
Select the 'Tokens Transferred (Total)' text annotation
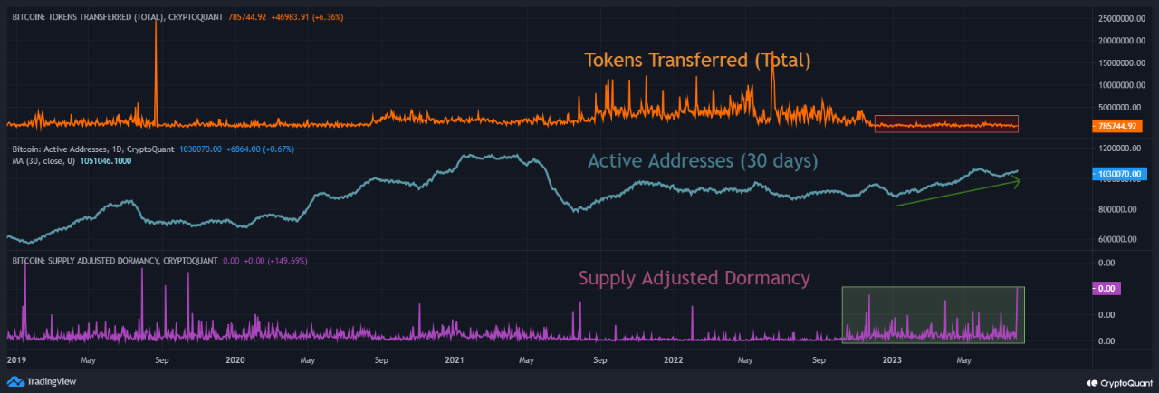[x=697, y=61]
